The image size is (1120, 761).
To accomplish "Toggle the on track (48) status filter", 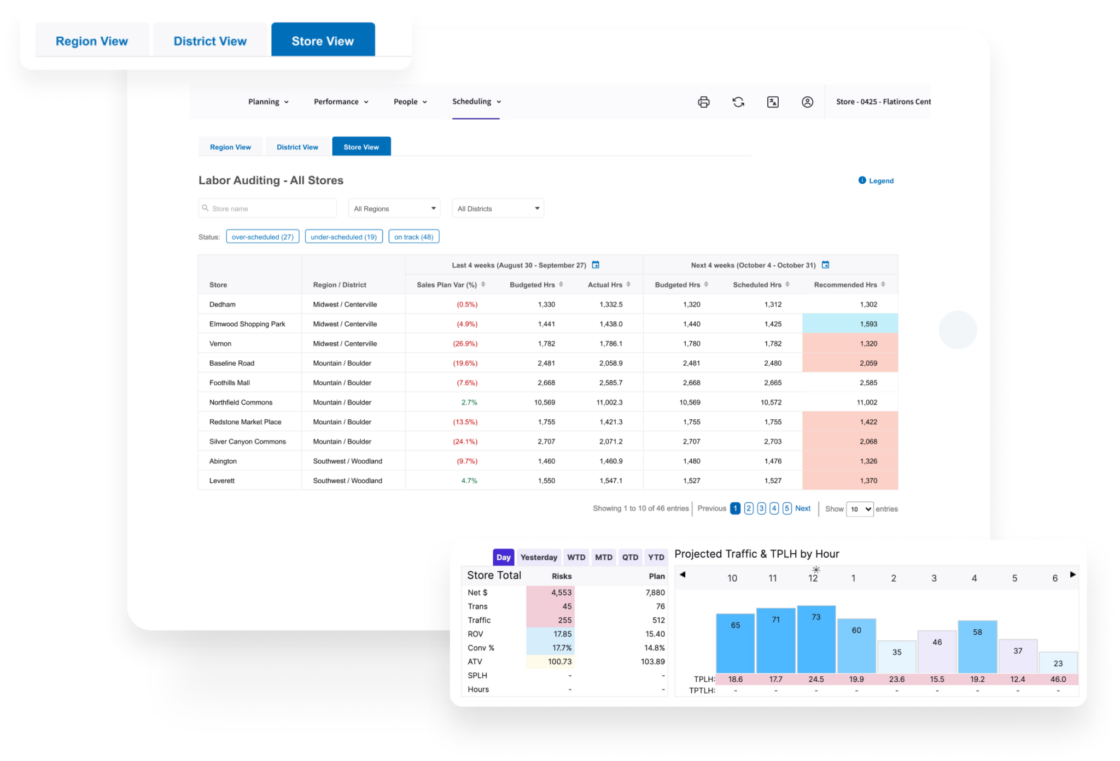I will 413,237.
